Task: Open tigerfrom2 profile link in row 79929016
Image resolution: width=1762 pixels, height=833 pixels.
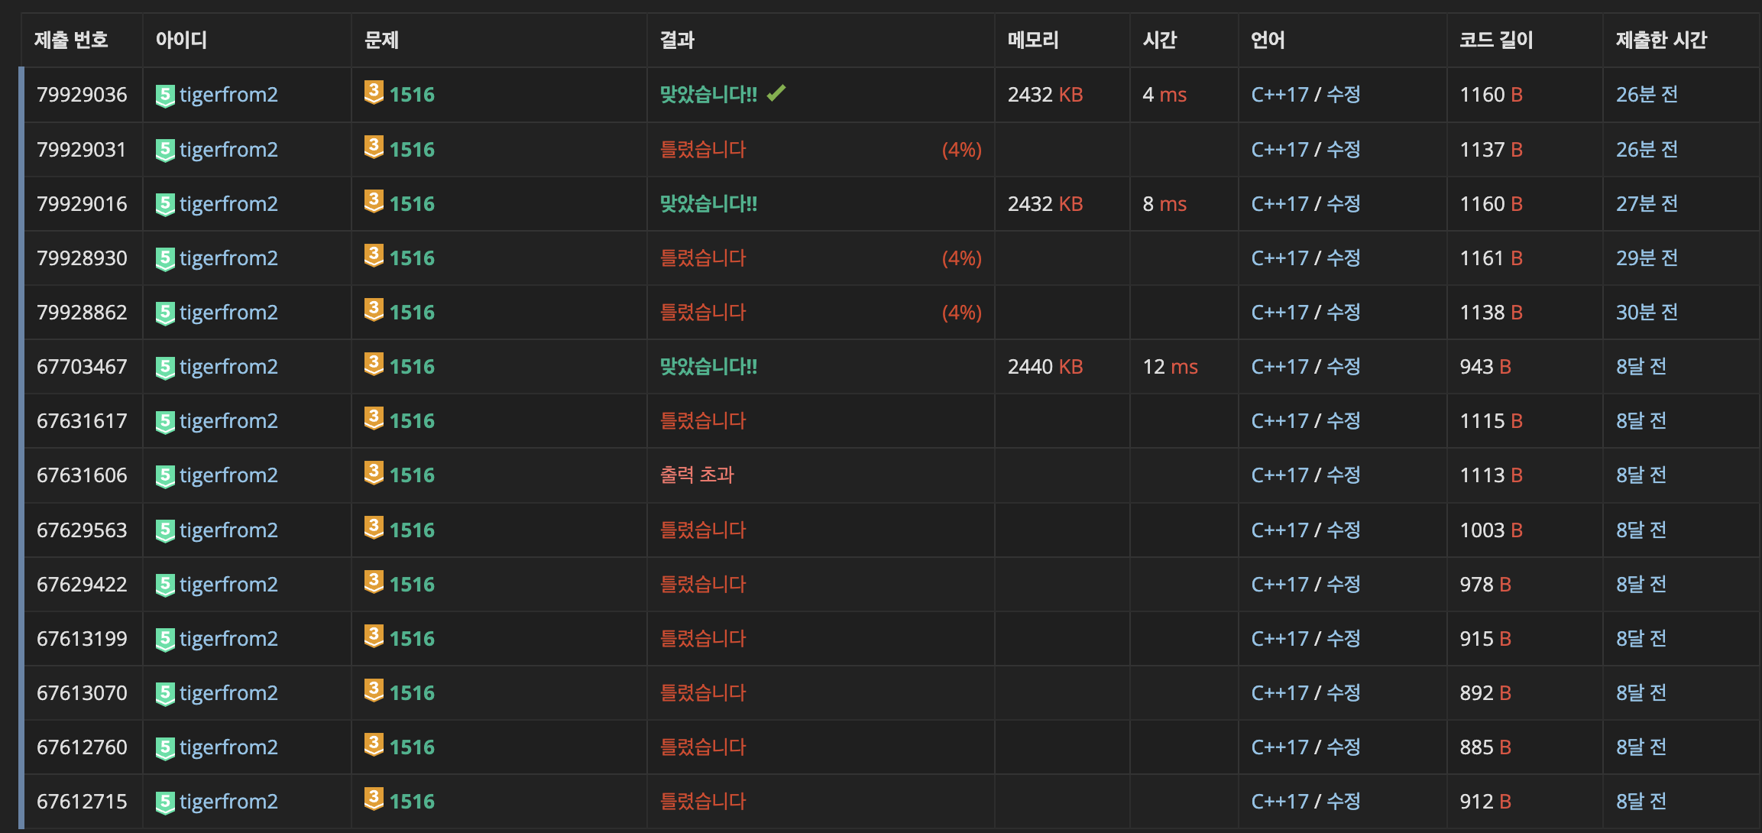Action: 228,204
